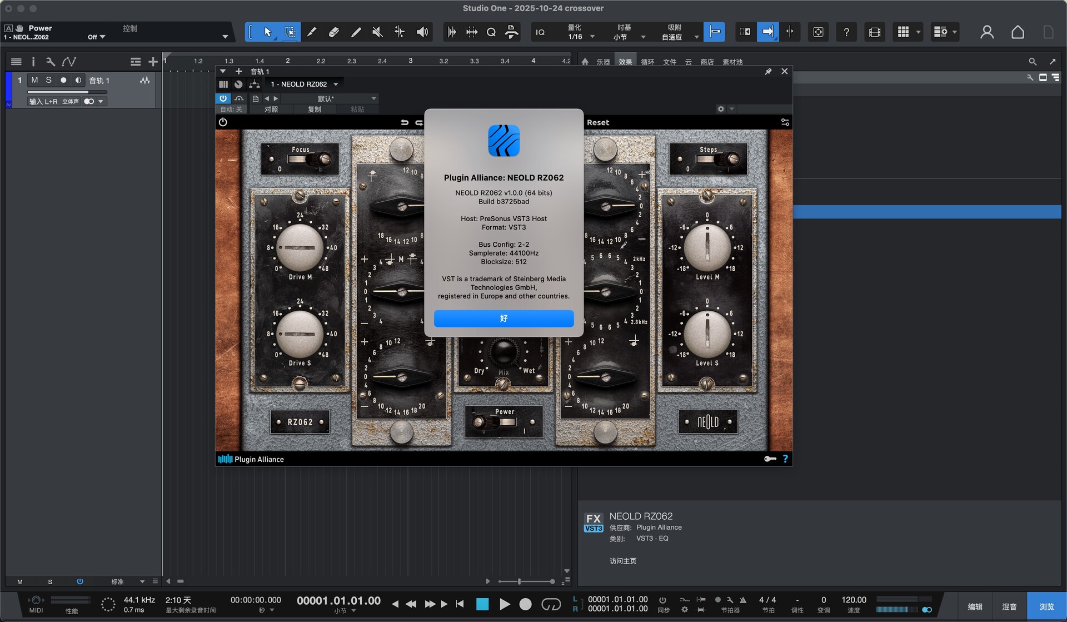Select the Mute tool icon

tap(377, 32)
